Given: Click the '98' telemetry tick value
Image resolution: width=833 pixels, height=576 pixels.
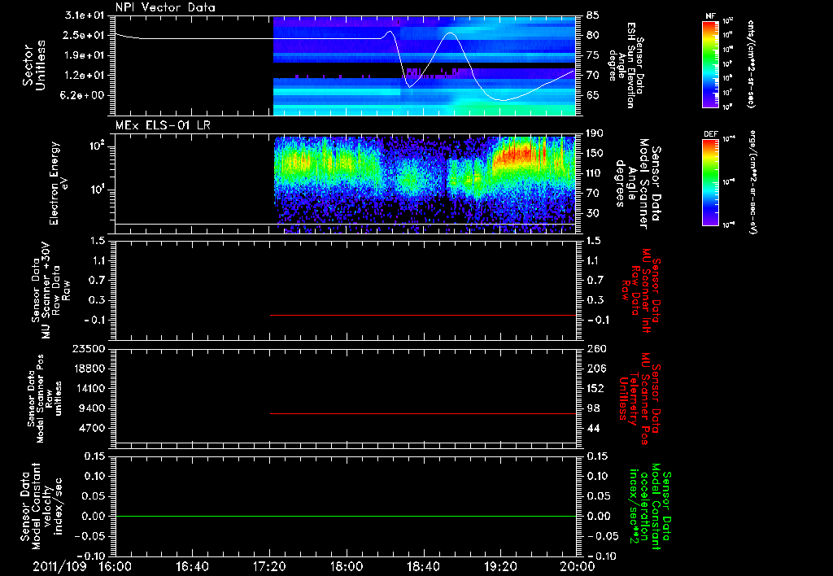Looking at the screenshot, I should coord(593,408).
